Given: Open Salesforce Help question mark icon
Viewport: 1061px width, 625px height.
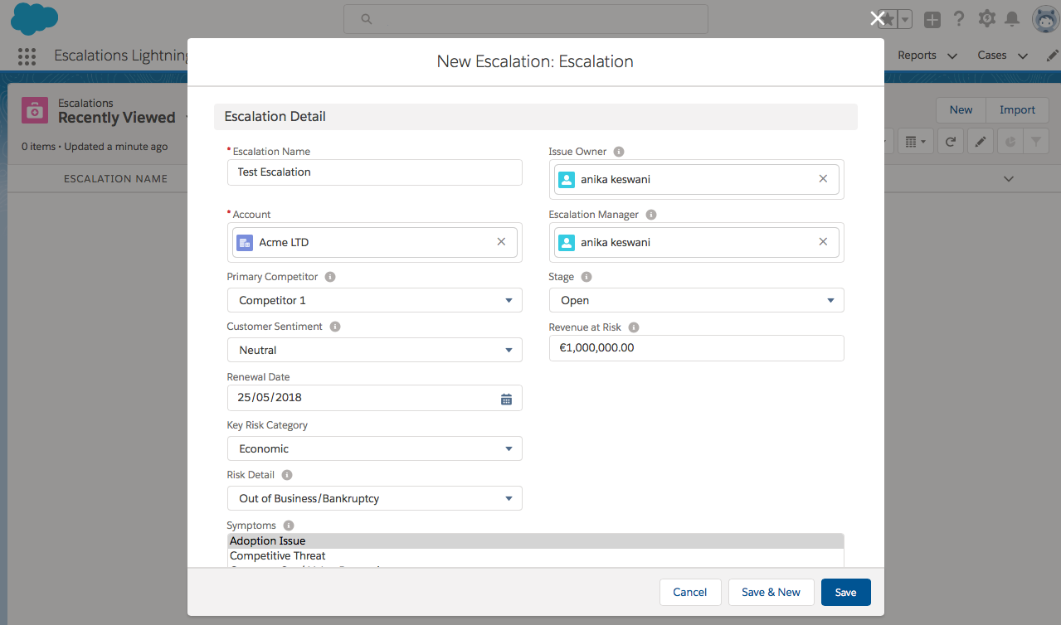Looking at the screenshot, I should 959,18.
